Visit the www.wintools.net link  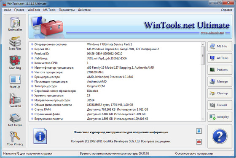click(212, 33)
